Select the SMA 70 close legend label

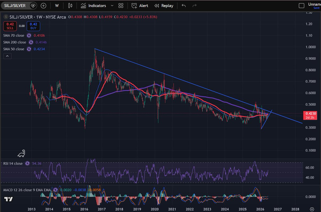[x=14, y=36]
